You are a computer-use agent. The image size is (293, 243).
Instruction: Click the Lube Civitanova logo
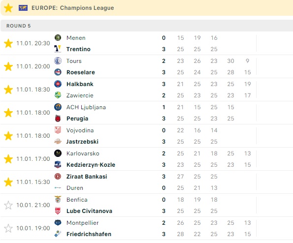click(x=58, y=211)
